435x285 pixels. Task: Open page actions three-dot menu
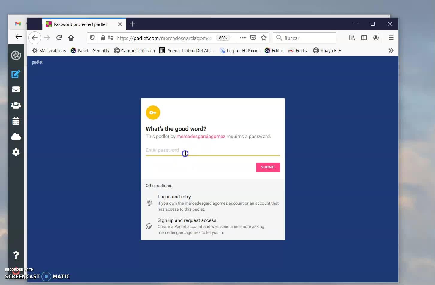(x=243, y=38)
